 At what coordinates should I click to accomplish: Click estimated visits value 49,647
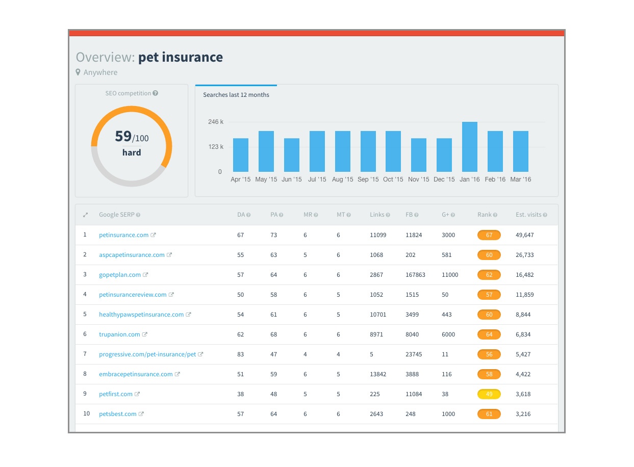[525, 235]
